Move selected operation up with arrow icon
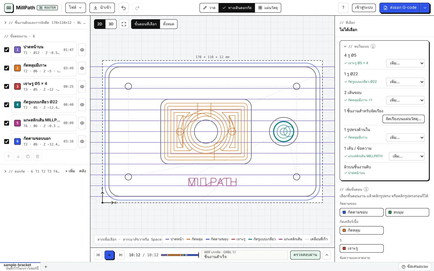Screen dimensions: 434x271 click(x=8, y=156)
